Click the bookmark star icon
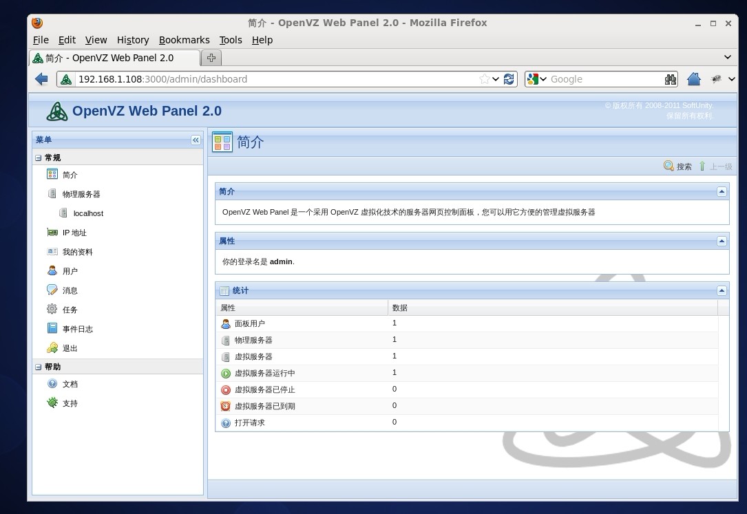 [x=485, y=79]
